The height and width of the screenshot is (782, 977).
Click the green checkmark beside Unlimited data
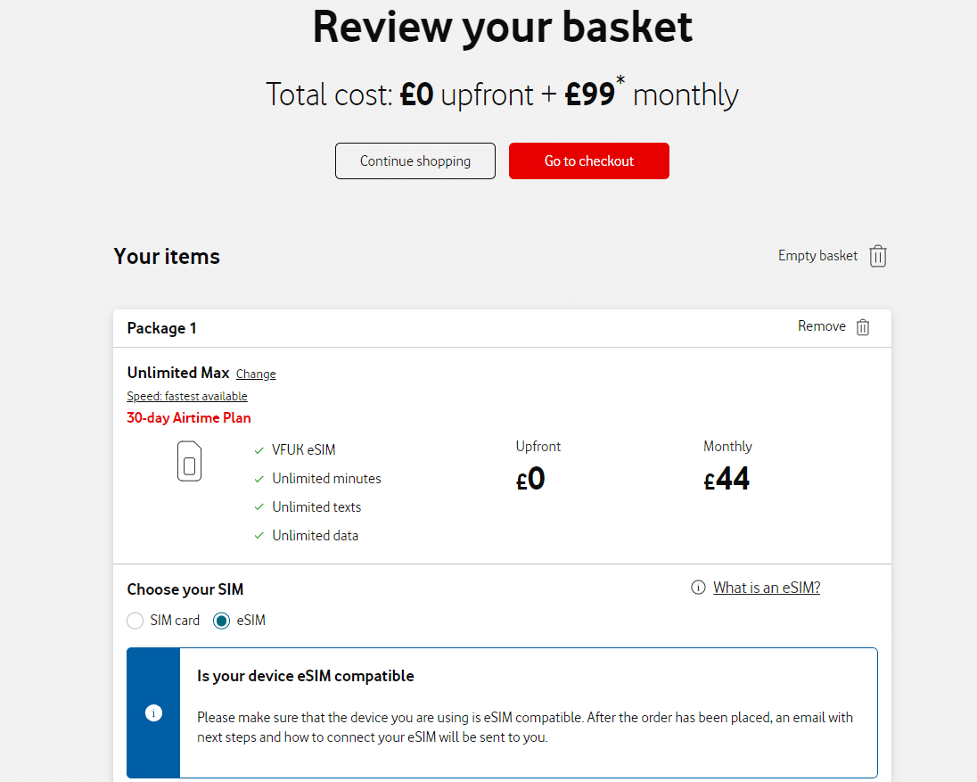tap(258, 535)
